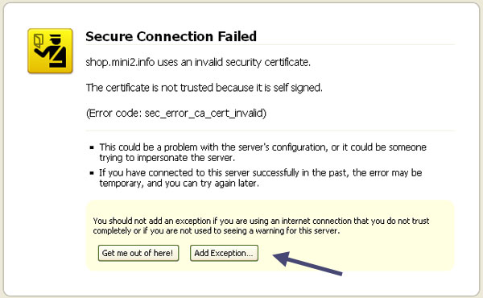Open the "Add Exception..." dialog button

pos(224,253)
